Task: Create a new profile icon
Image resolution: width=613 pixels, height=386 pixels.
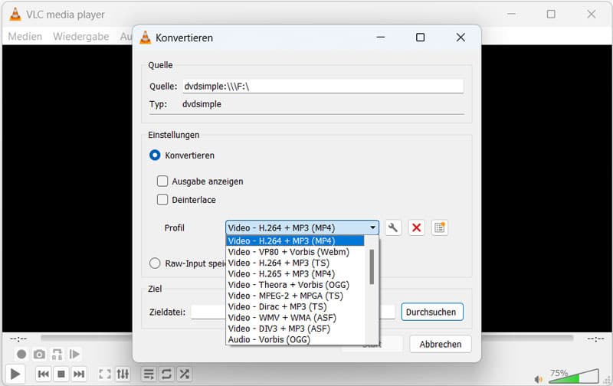Action: (440, 227)
